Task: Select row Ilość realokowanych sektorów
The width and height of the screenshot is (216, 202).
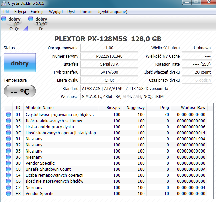Action: pyautogui.click(x=106, y=121)
